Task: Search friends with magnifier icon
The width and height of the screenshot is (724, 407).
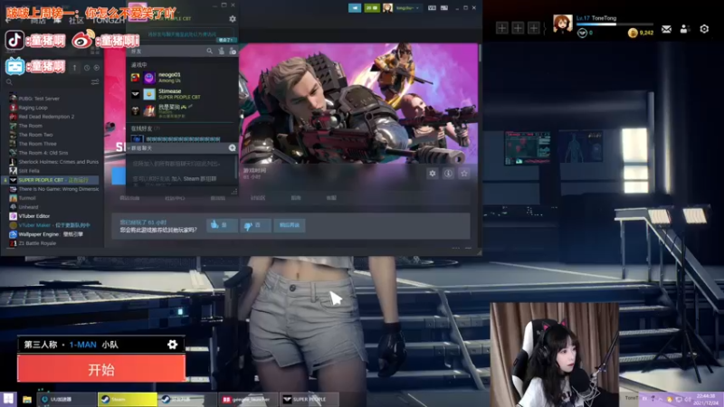Action: click(x=210, y=52)
